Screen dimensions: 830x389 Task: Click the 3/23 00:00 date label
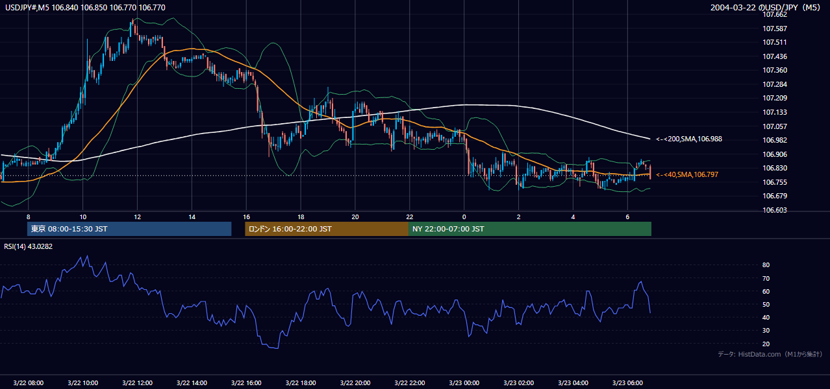[x=464, y=383]
